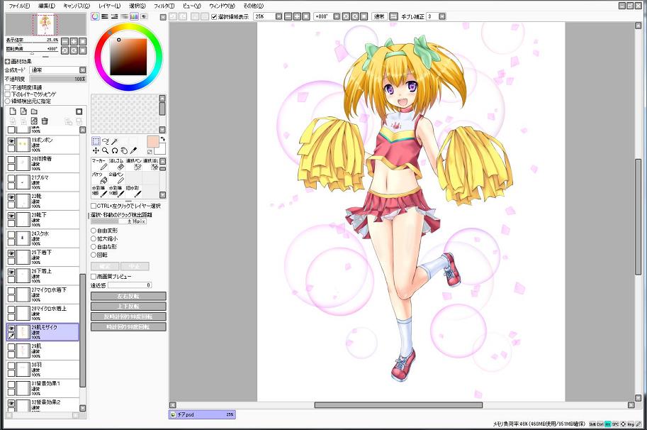647x430 pixels.
Task: Click the 左右反転 flip horizontal button
Action: pyautogui.click(x=128, y=296)
